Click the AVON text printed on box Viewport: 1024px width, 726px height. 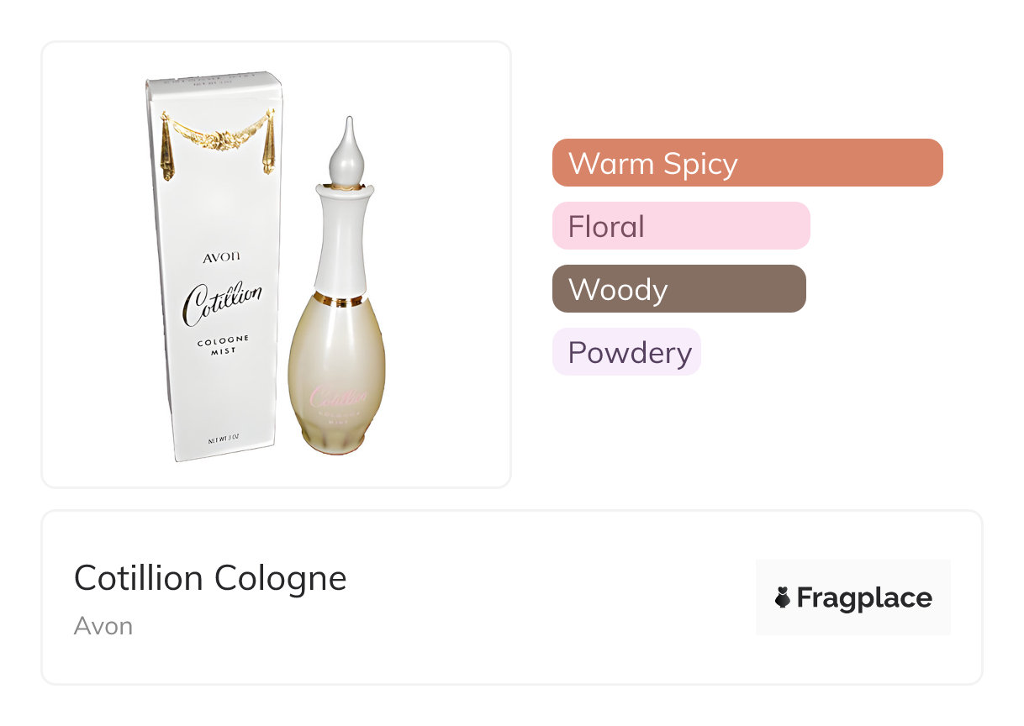(219, 258)
